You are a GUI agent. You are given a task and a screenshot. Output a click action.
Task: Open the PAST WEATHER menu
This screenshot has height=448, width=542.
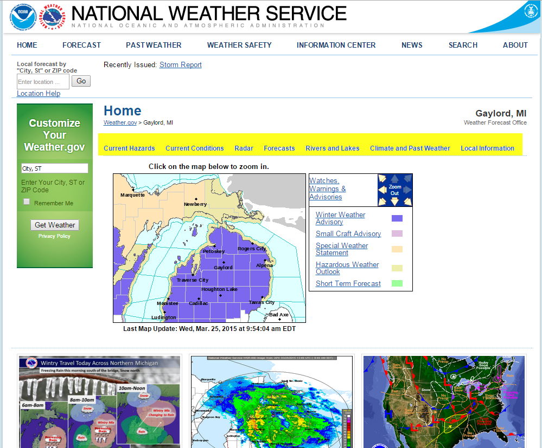154,45
